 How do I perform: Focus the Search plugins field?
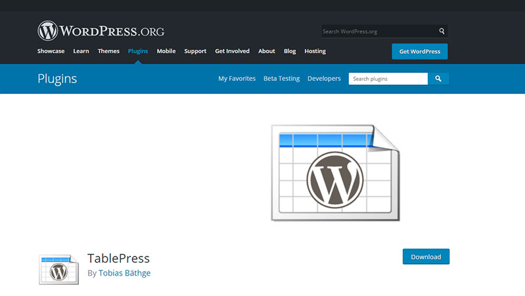(388, 79)
